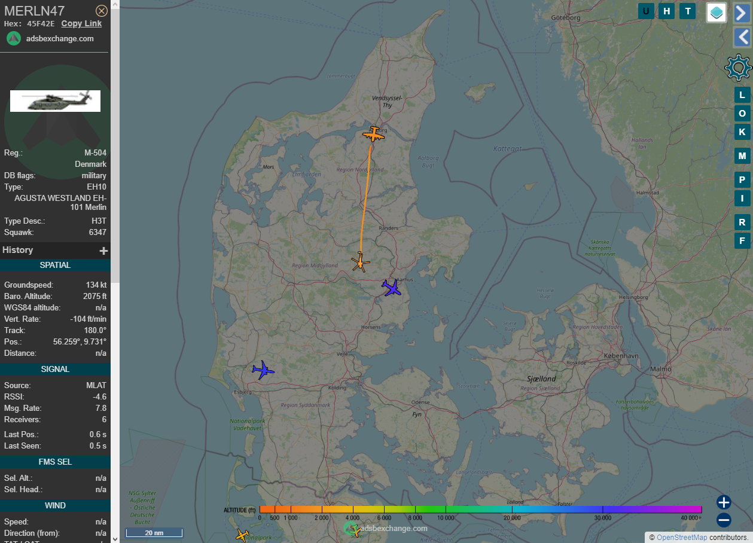Viewport: 753px width, 543px height.
Task: Click the registration value M-504
Action: [x=95, y=153]
